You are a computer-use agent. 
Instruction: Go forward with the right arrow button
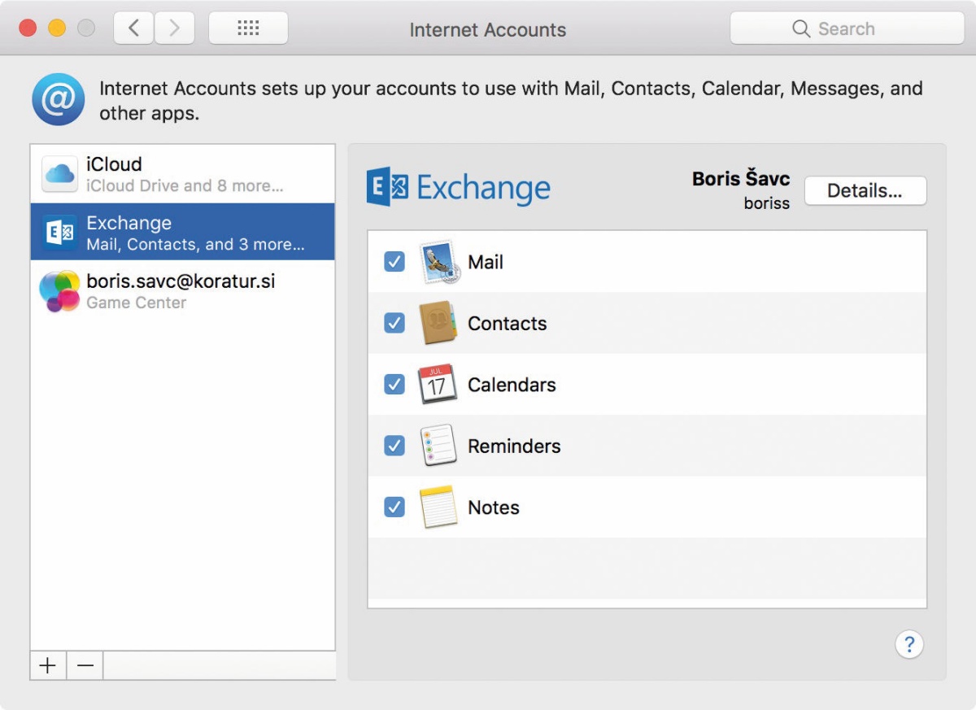click(173, 28)
